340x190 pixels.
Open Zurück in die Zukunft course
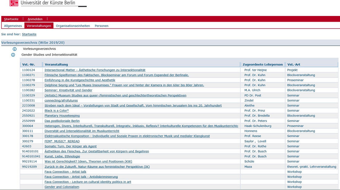click(97, 166)
